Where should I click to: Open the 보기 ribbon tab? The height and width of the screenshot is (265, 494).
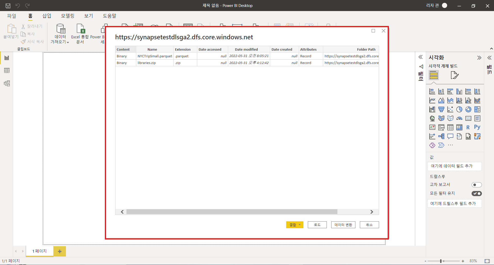point(89,16)
